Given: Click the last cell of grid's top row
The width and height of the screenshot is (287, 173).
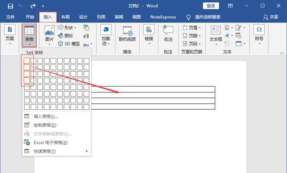Looking at the screenshot, I should click(86, 61).
